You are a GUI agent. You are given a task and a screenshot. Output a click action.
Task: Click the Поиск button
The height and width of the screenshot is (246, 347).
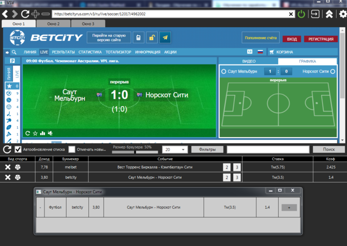pos(329,150)
